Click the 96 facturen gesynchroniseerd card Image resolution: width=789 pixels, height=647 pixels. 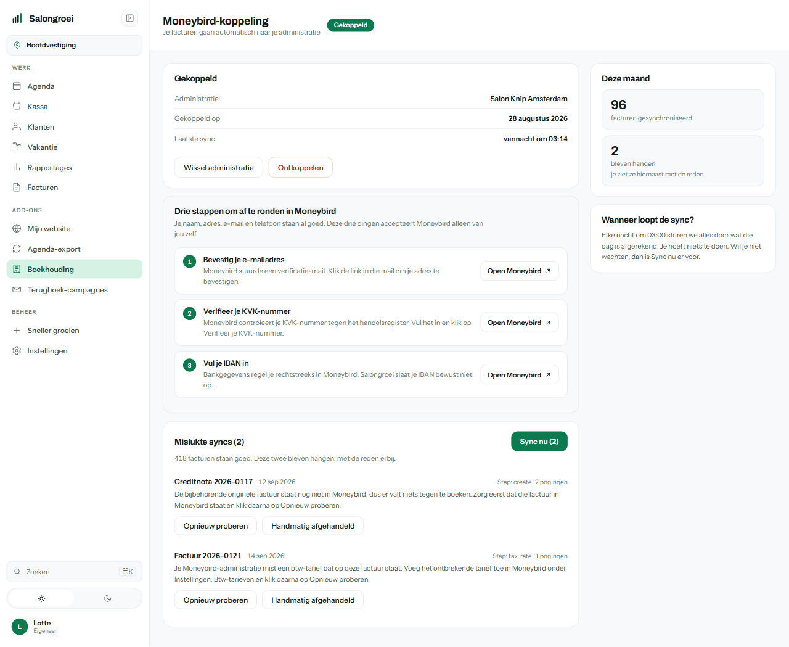coord(683,110)
